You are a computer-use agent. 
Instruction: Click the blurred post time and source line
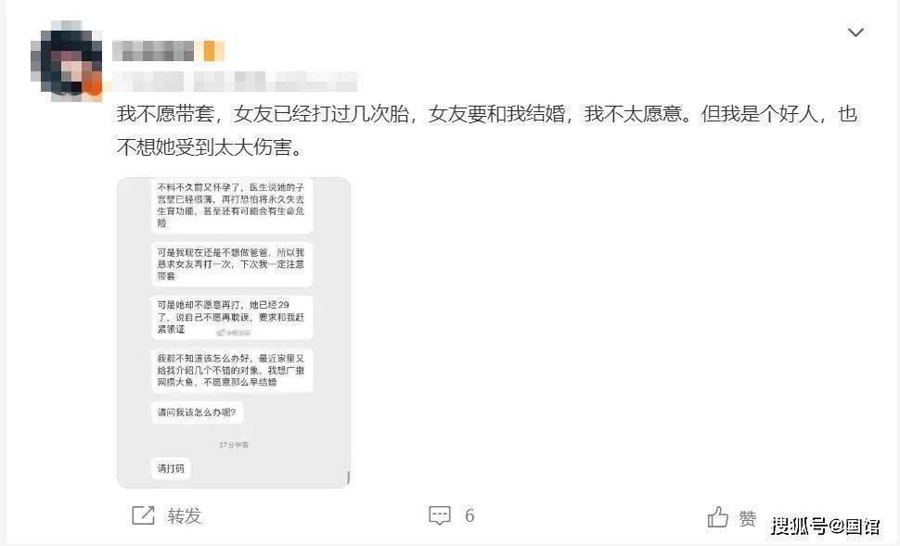coord(235,82)
